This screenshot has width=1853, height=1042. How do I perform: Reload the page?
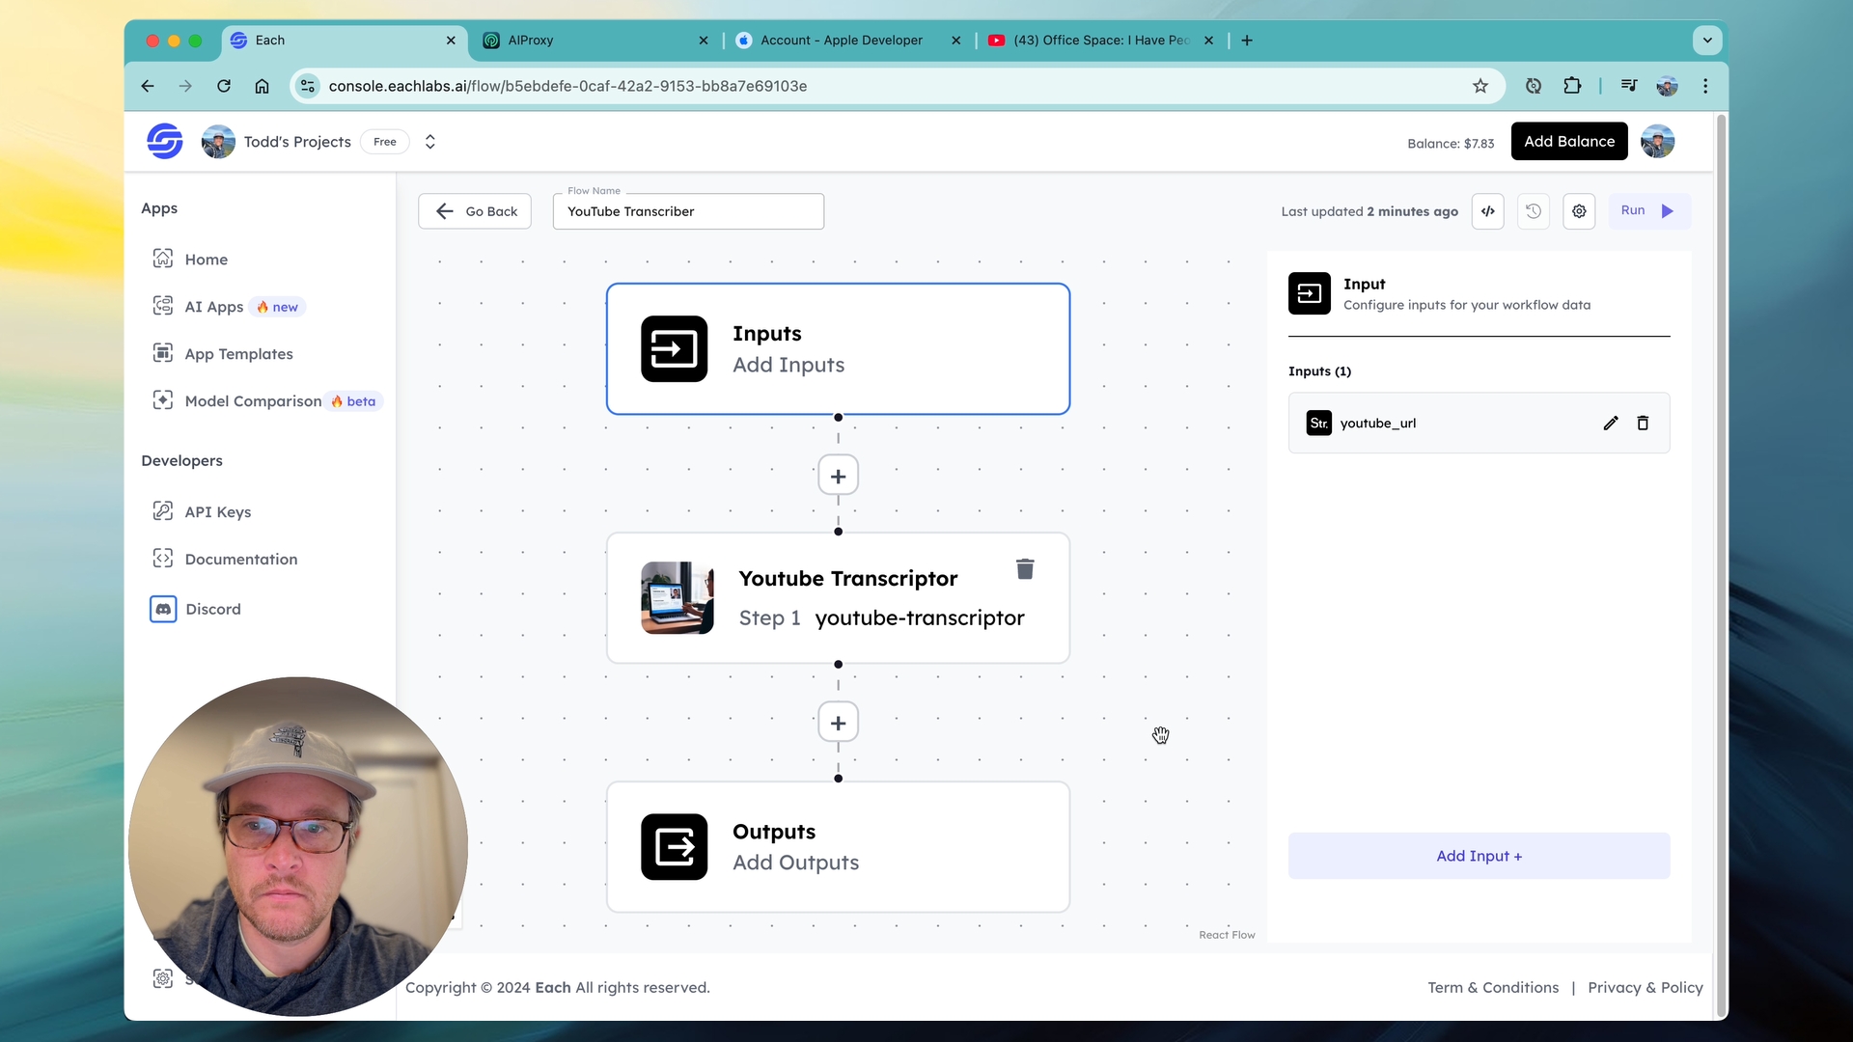point(224,86)
